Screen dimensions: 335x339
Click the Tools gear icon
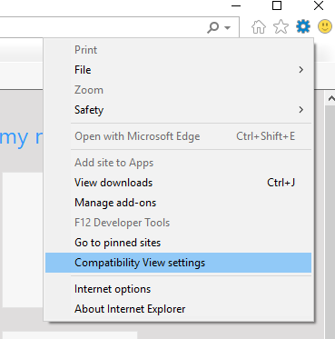303,26
